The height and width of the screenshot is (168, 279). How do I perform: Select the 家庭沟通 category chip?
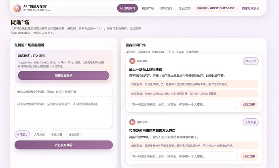(57, 134)
